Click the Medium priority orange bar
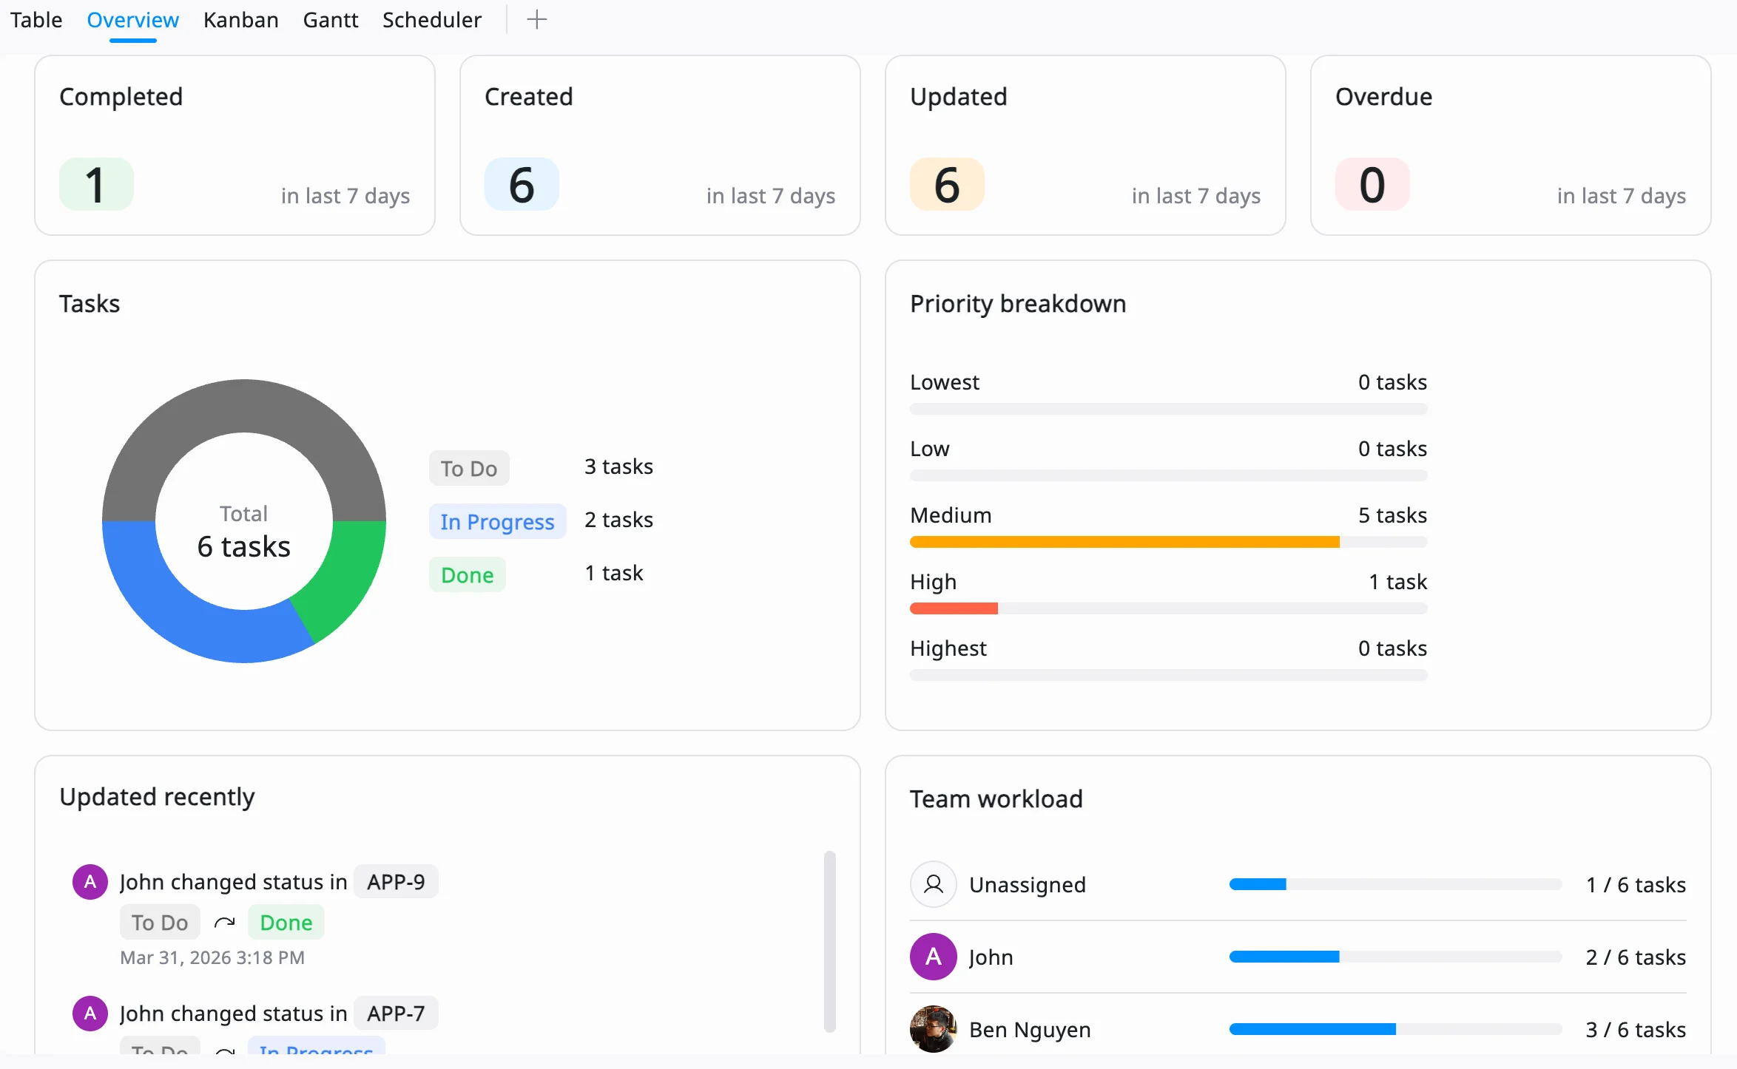 [1124, 542]
